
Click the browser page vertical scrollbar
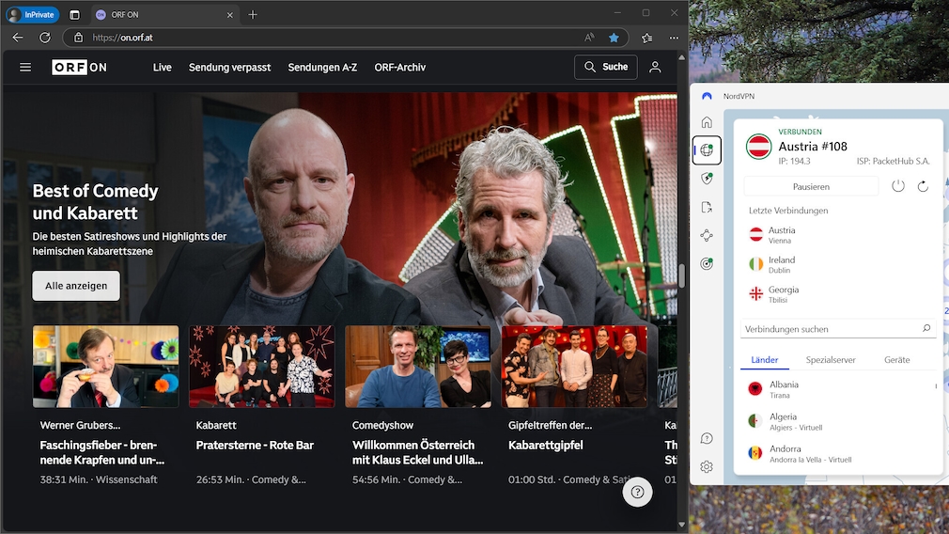pos(681,276)
